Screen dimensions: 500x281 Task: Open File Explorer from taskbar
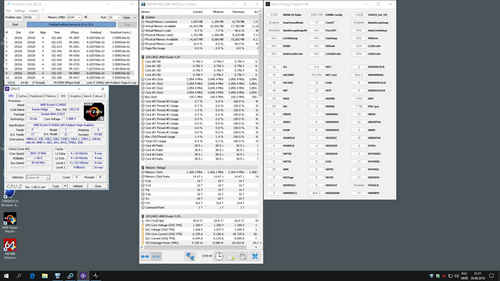44,276
